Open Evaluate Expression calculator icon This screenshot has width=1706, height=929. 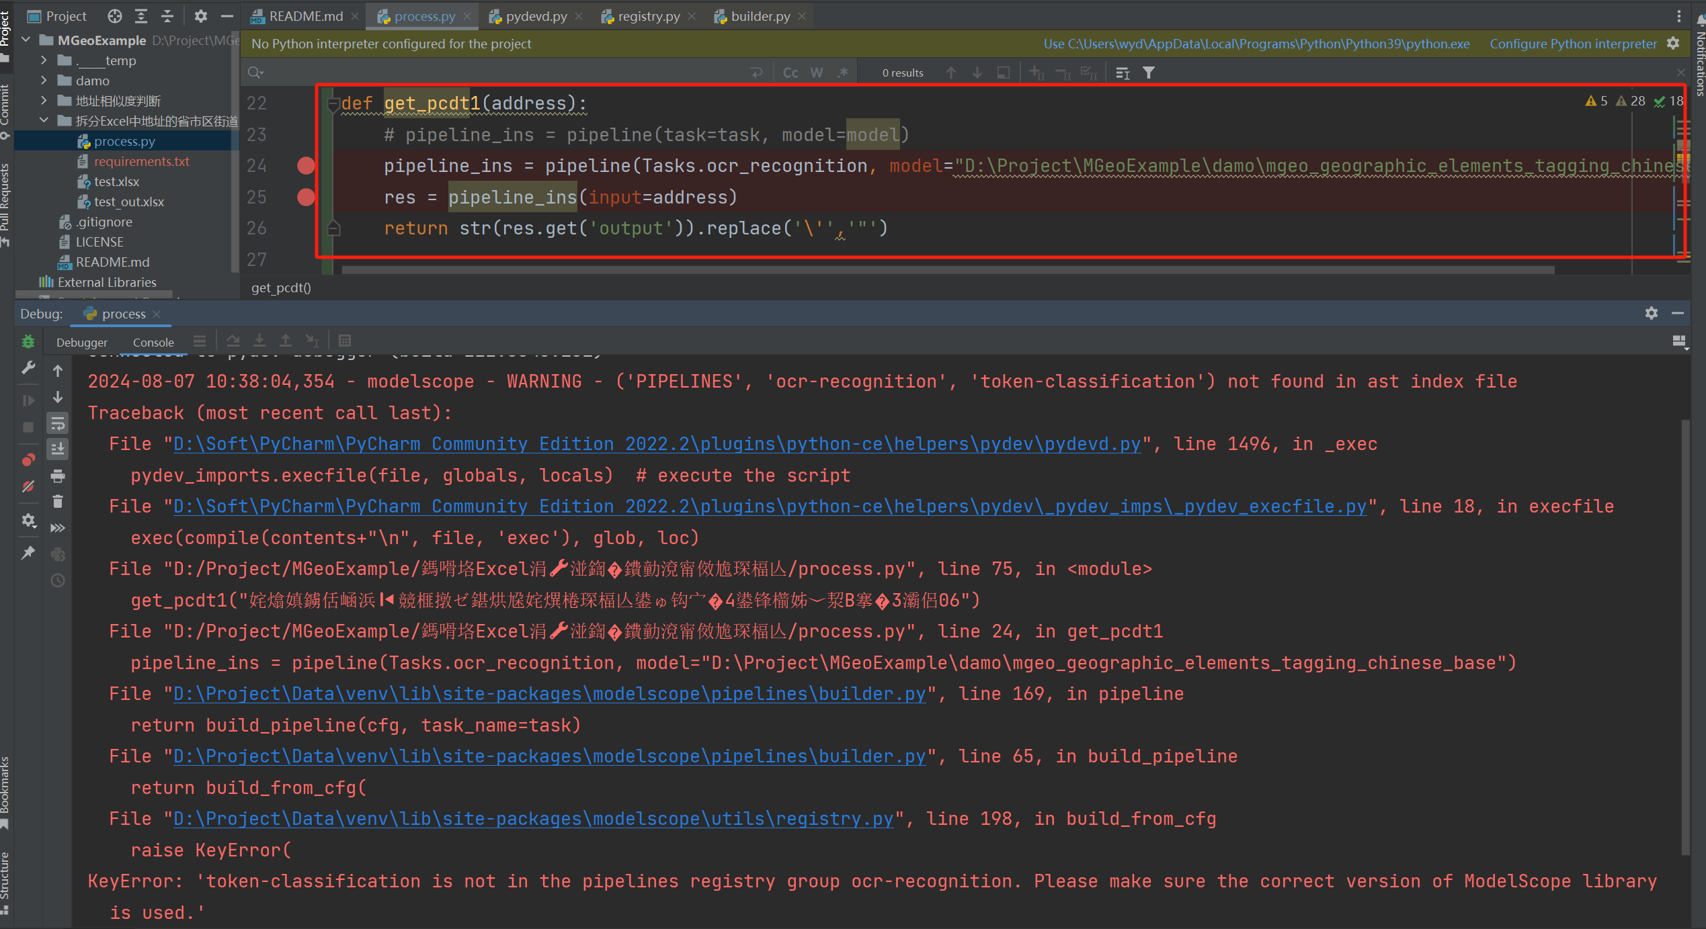tap(345, 341)
